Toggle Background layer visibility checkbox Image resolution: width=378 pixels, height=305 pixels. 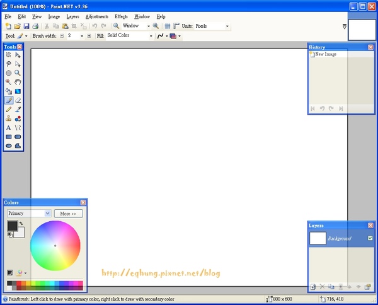(x=370, y=238)
